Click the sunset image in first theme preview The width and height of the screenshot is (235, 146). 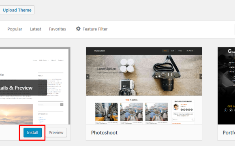(16, 114)
